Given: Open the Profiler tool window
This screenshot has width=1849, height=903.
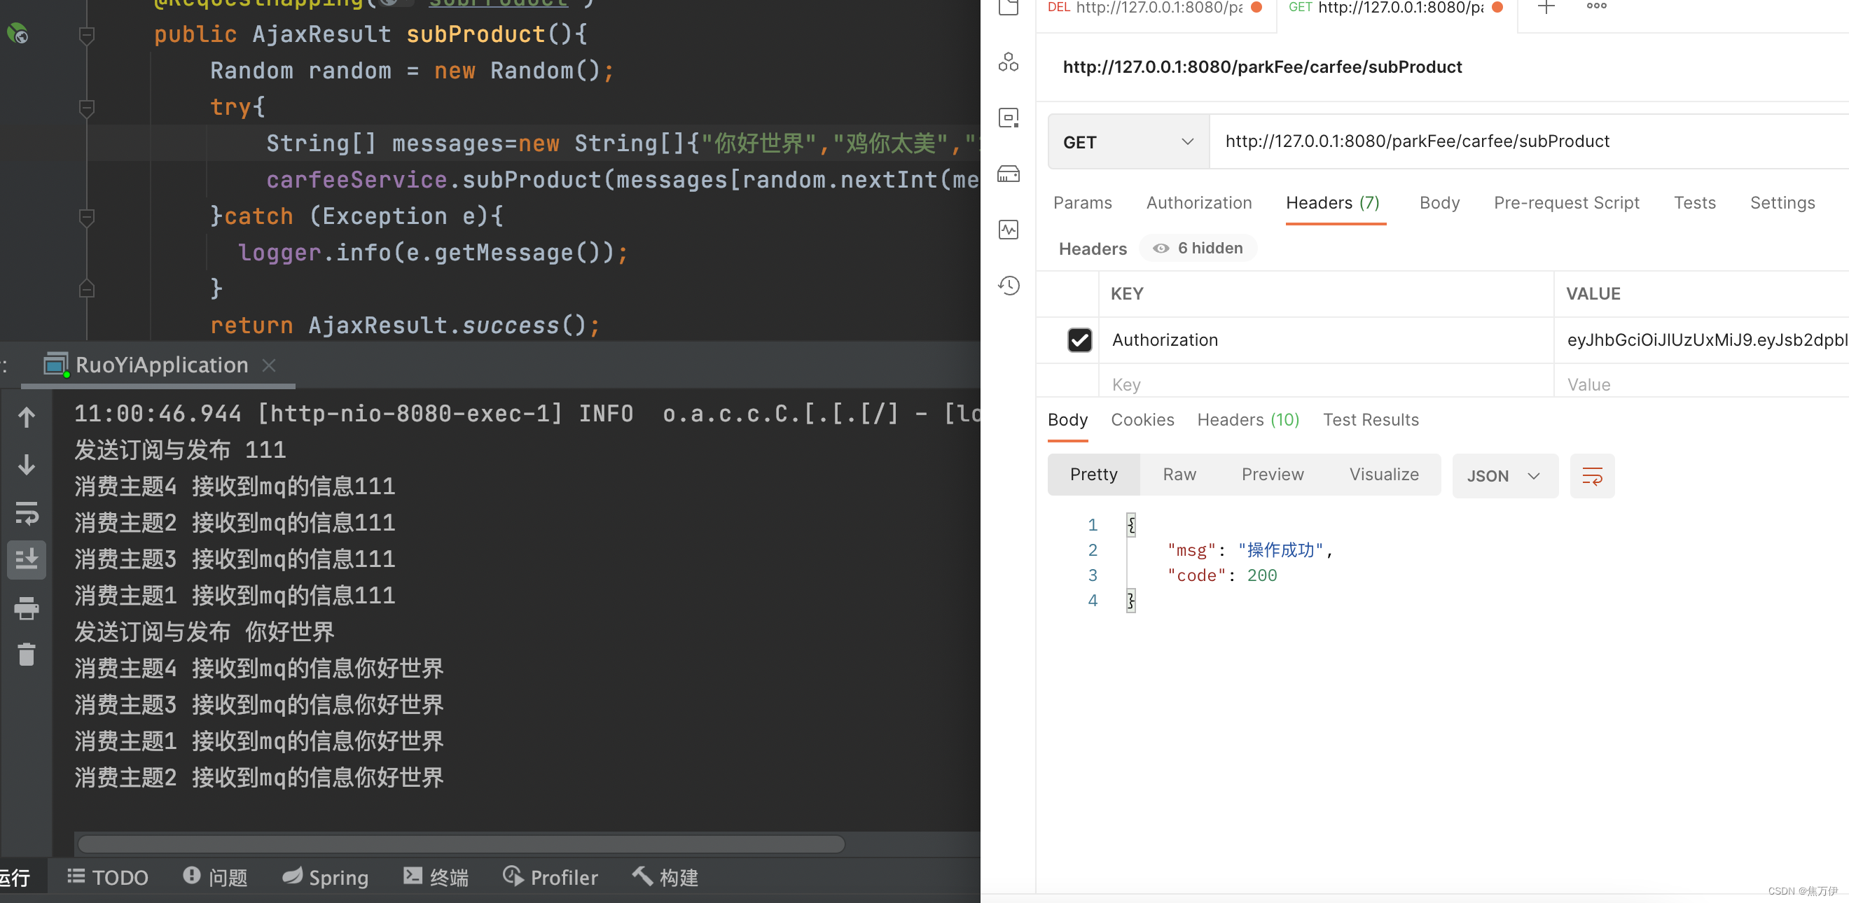Looking at the screenshot, I should point(550,877).
